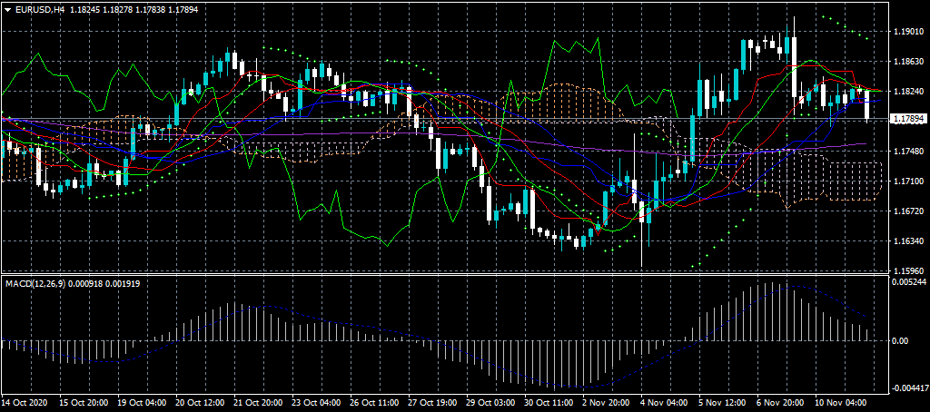This screenshot has width=930, height=412.
Task: Click the EURUSD,H4 chart title
Action: click(39, 9)
